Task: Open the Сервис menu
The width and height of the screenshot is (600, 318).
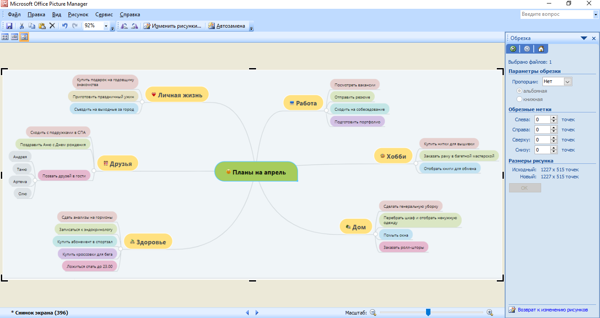Action: click(104, 14)
